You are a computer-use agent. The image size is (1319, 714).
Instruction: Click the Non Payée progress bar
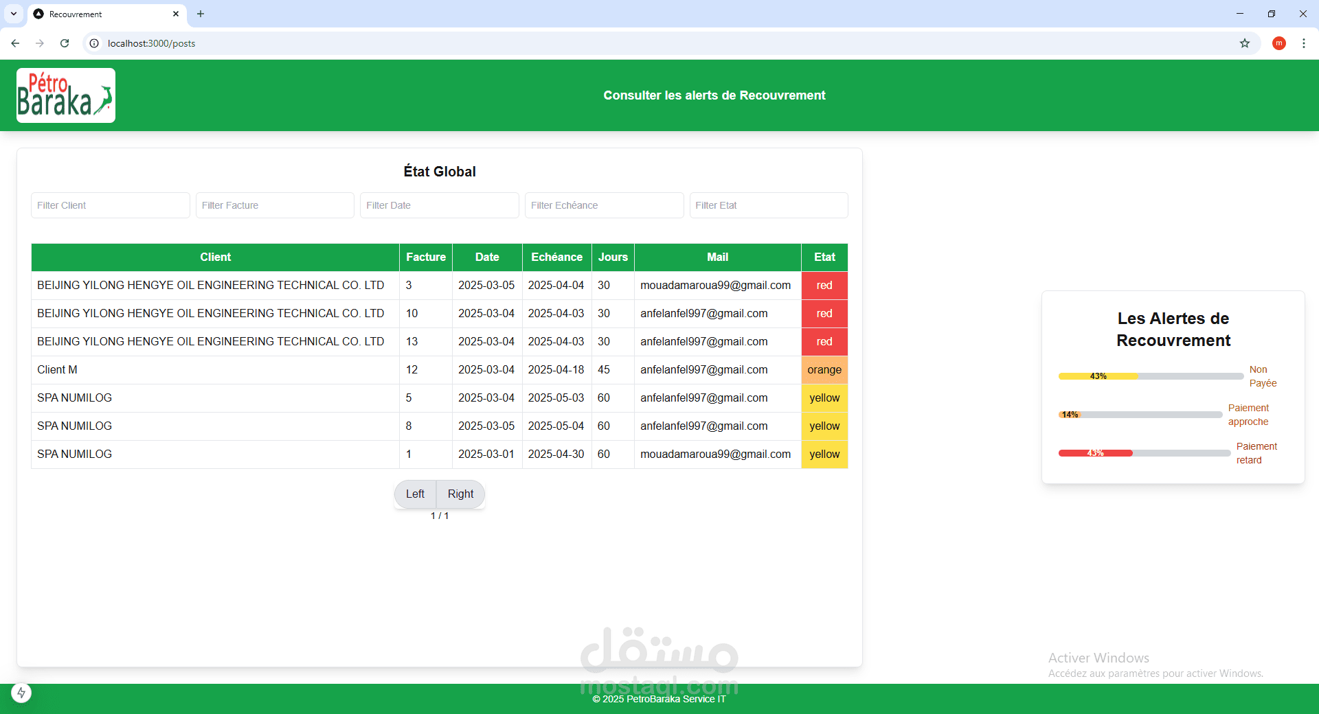click(1151, 376)
